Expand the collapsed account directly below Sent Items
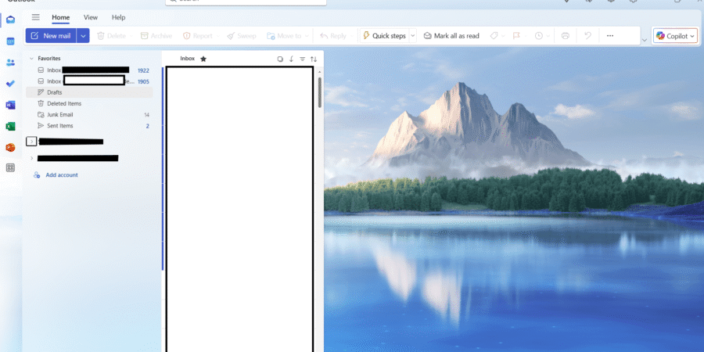 31,142
